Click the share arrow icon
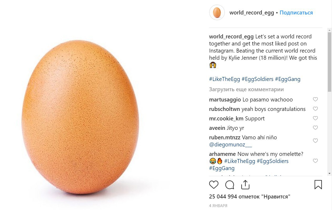This screenshot has width=332, height=210. [x=245, y=185]
